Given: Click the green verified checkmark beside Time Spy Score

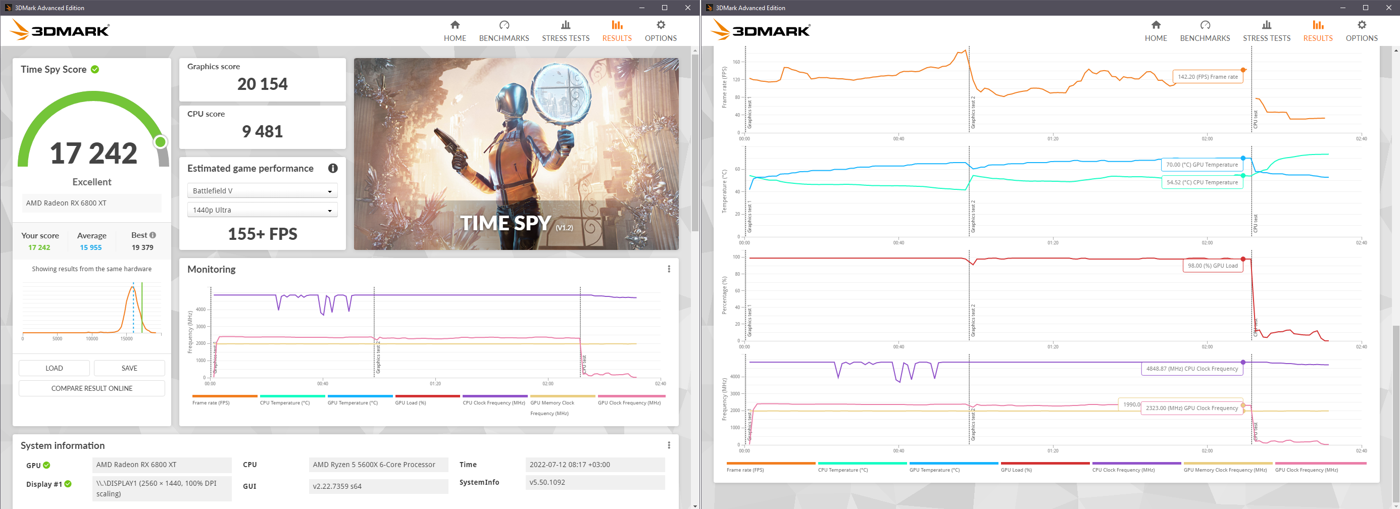Looking at the screenshot, I should click(95, 70).
